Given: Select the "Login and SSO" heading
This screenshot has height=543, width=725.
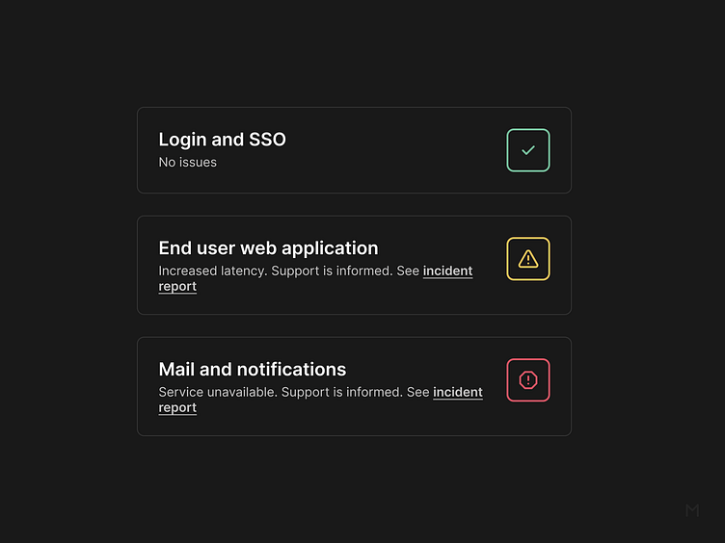Looking at the screenshot, I should [222, 140].
